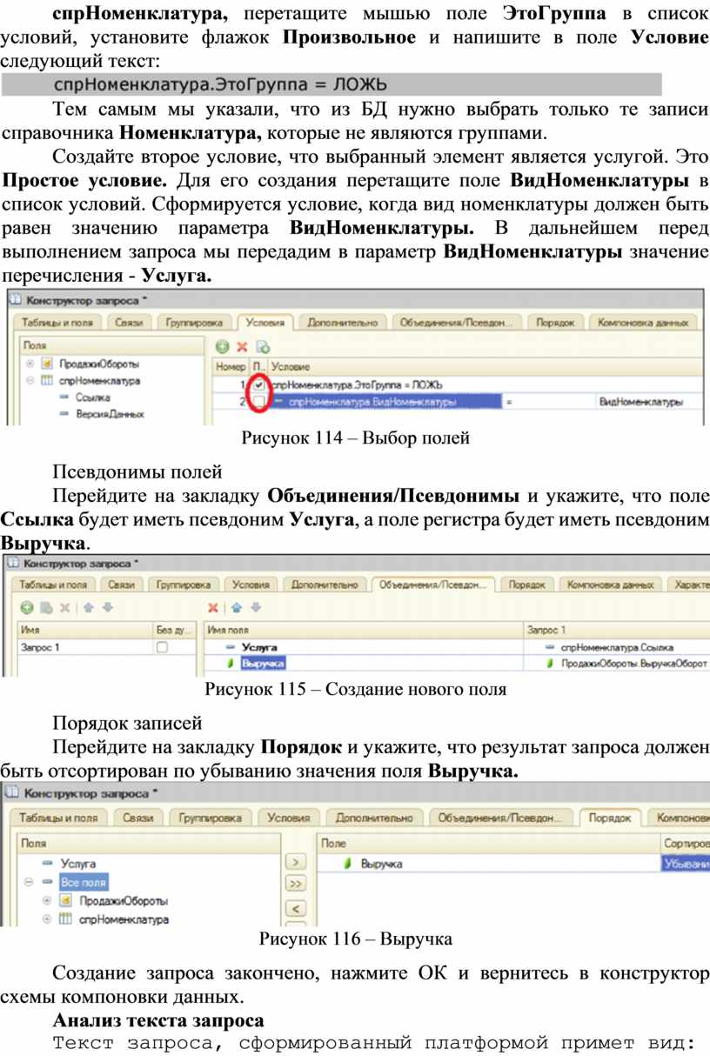Click the single arrow add-field button

pos(297,861)
